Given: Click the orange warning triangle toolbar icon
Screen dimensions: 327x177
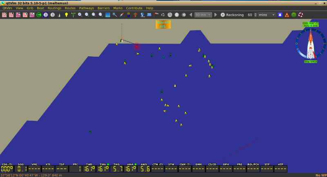Looking at the screenshot, I should pos(287,15).
